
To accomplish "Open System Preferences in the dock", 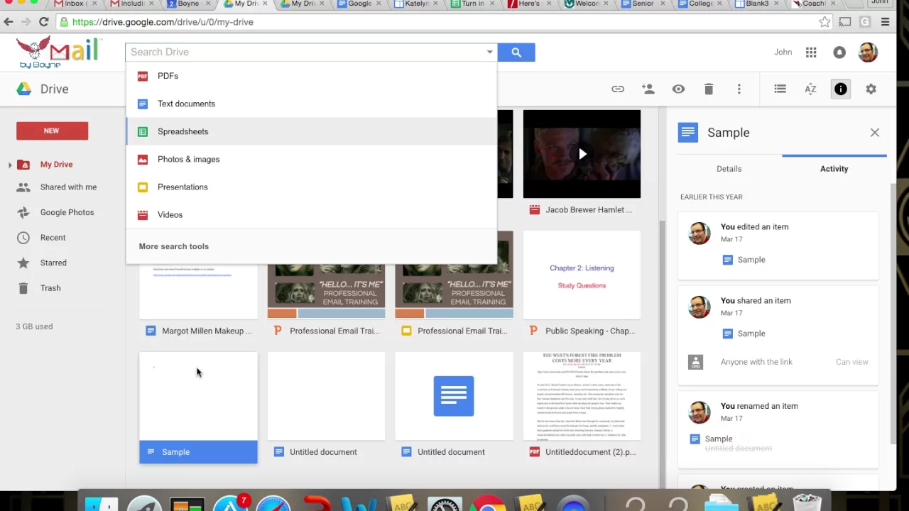I will click(x=445, y=502).
